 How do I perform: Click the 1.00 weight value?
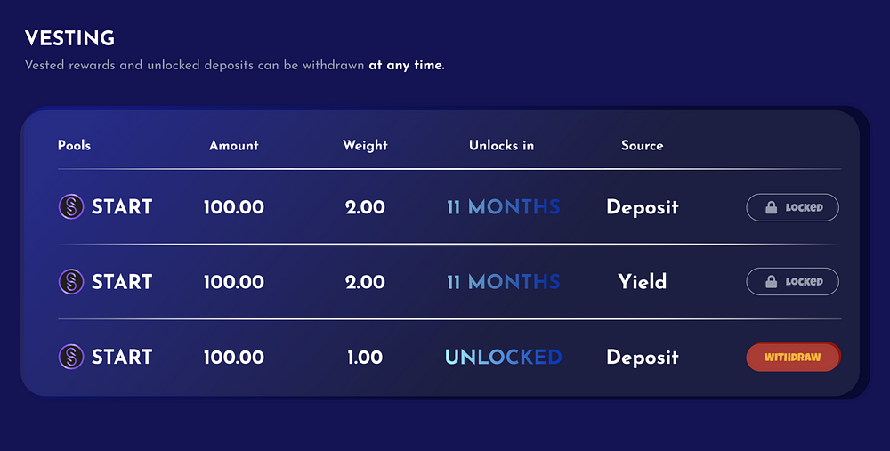[365, 357]
